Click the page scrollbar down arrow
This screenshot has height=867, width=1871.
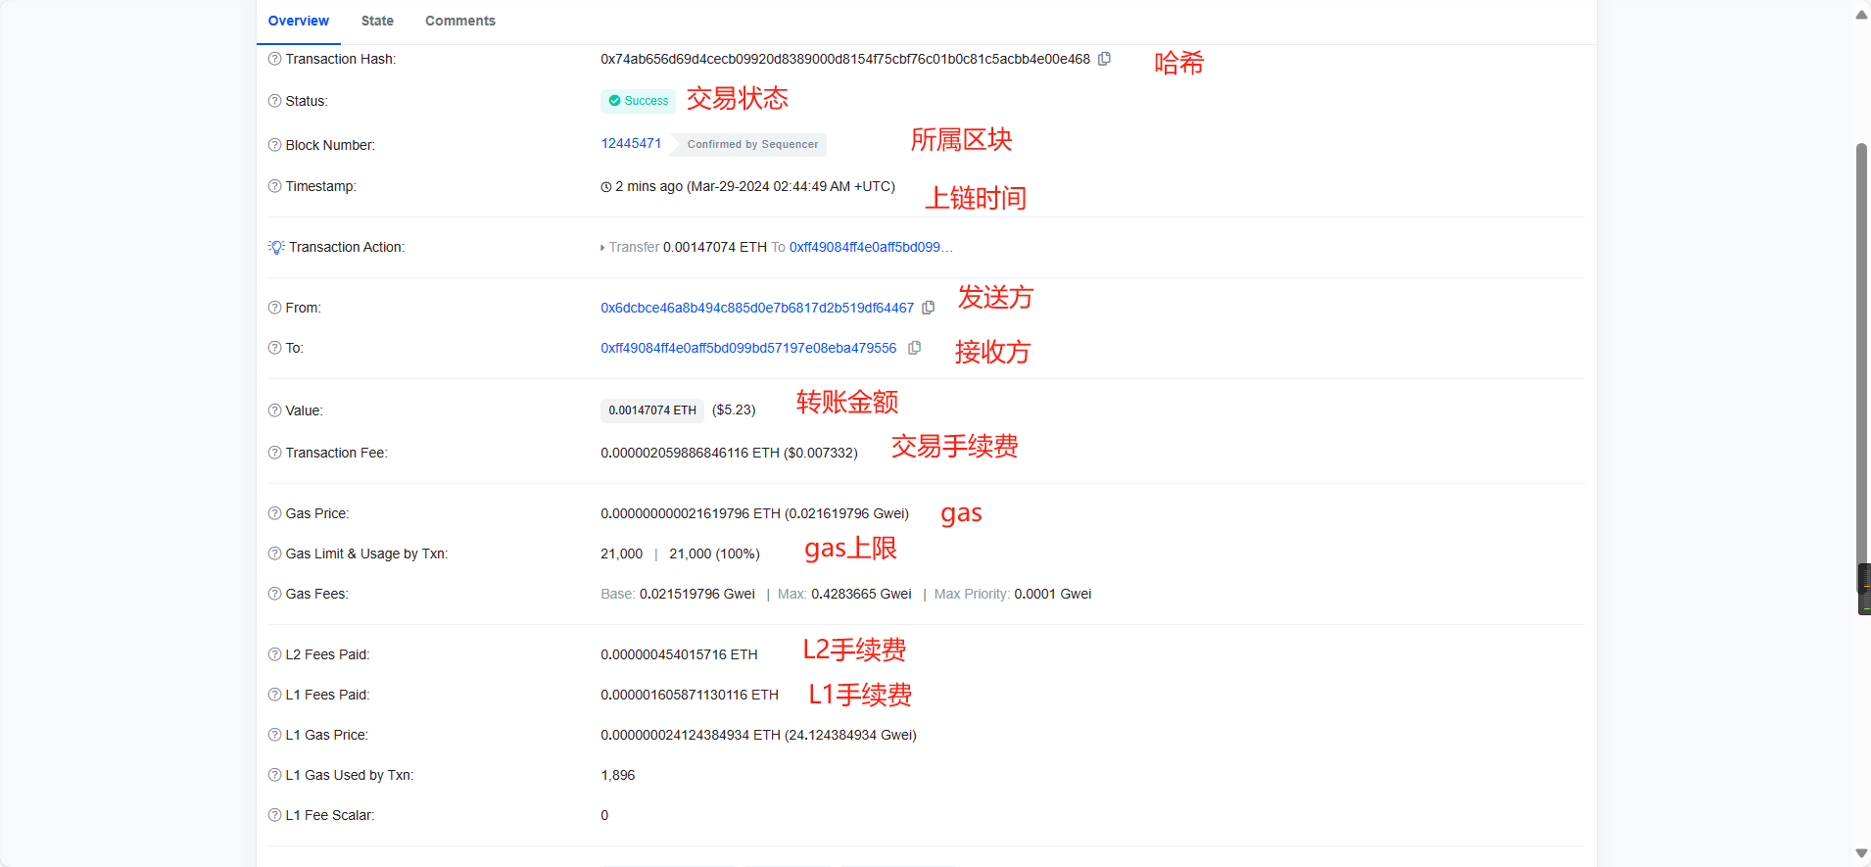click(1861, 853)
